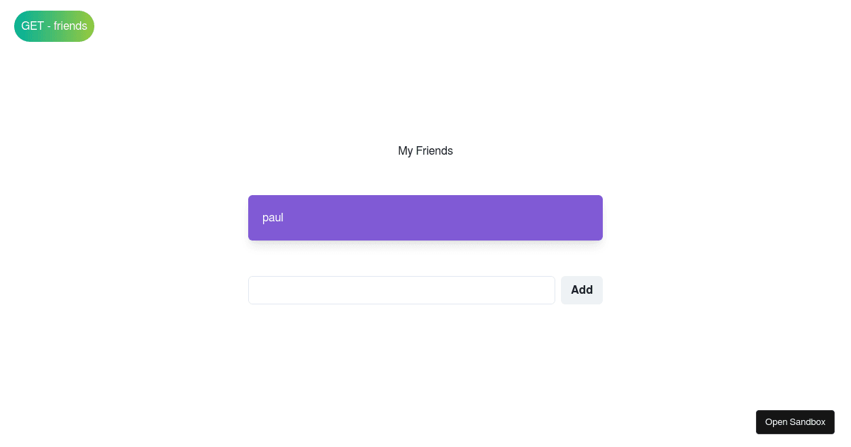Focus the new friend name input
This screenshot has height=447, width=851.
coord(401,290)
